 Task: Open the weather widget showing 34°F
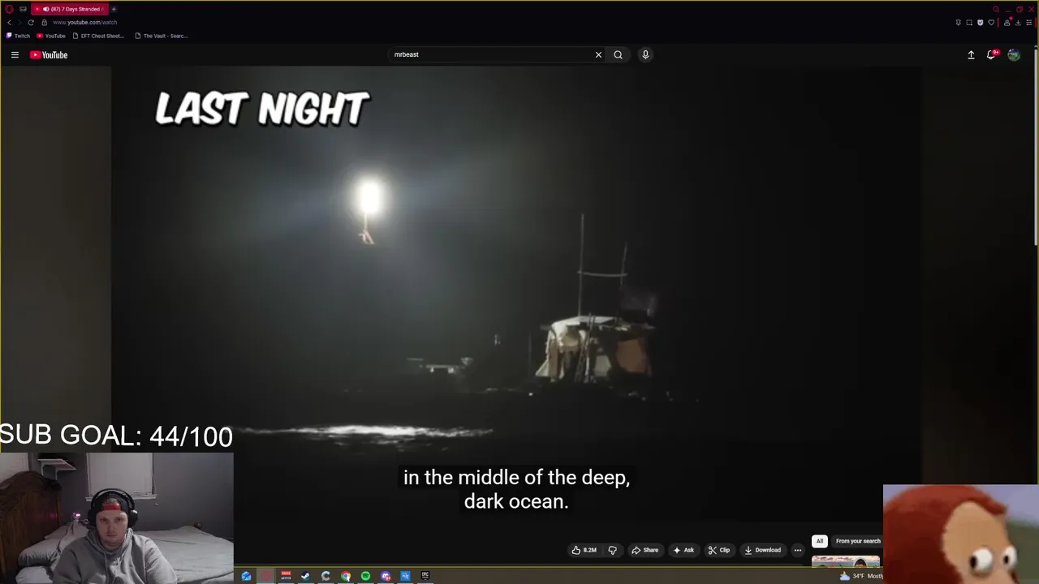click(x=862, y=576)
